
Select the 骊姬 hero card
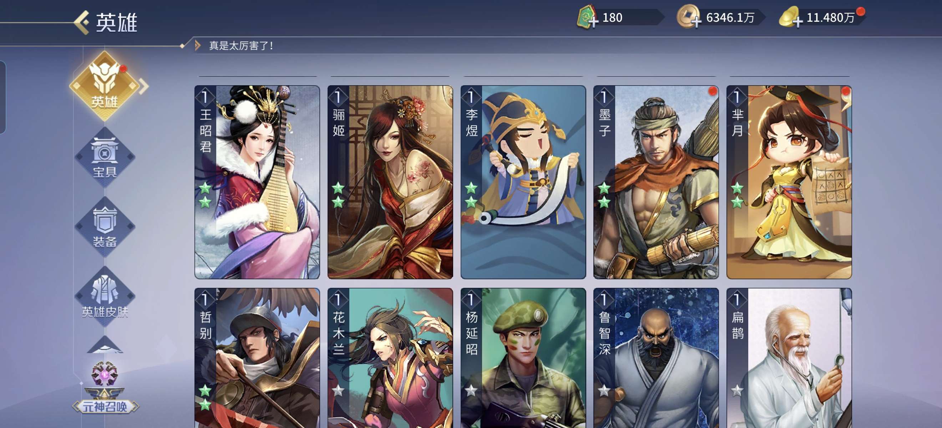coord(390,182)
